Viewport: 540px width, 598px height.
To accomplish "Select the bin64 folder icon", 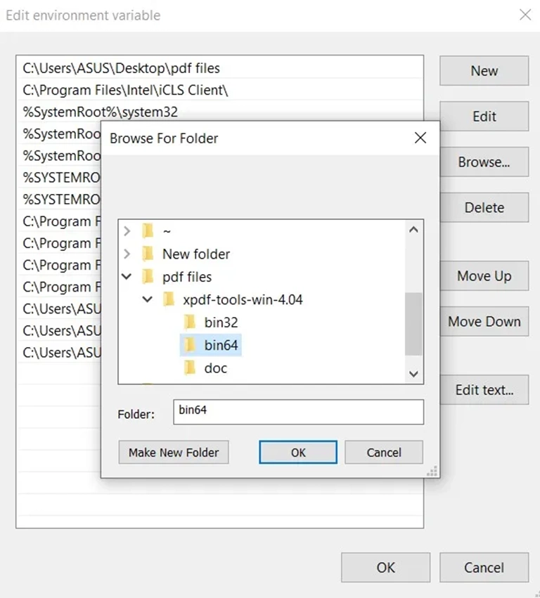I will coord(190,345).
